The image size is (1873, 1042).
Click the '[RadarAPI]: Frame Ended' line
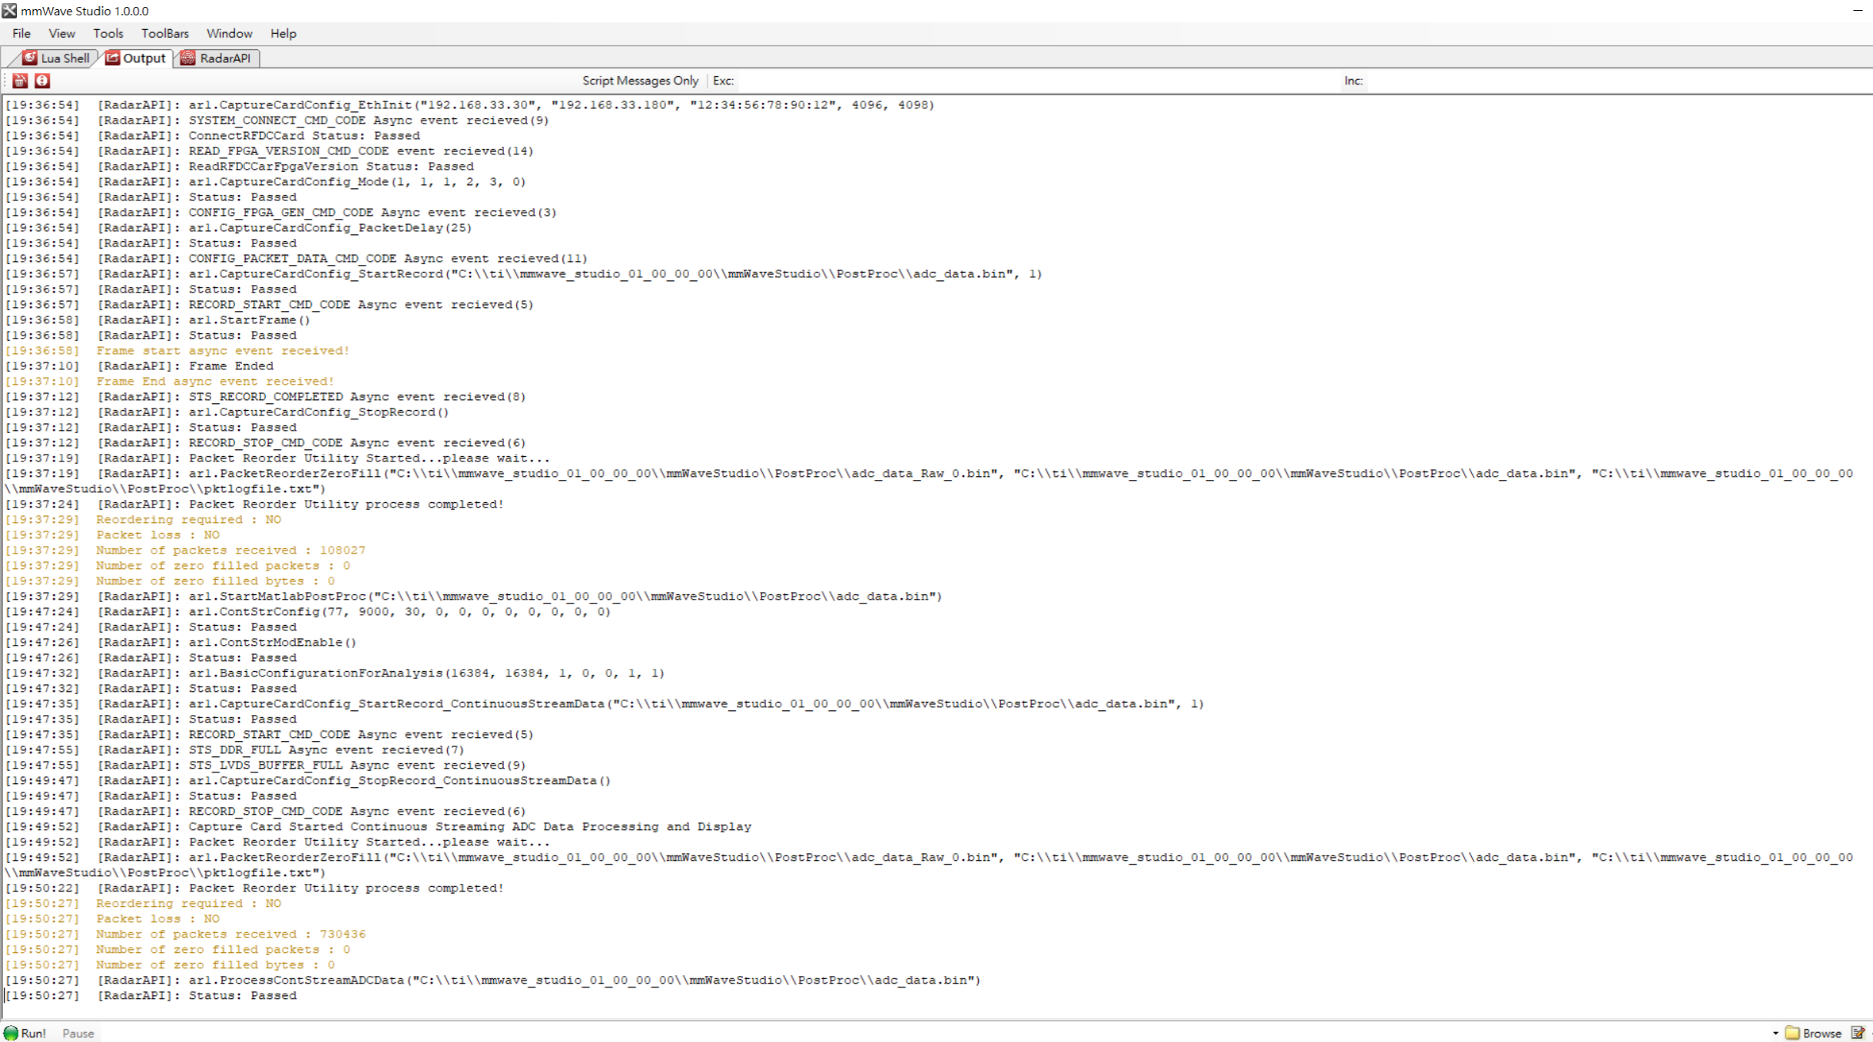pos(139,366)
